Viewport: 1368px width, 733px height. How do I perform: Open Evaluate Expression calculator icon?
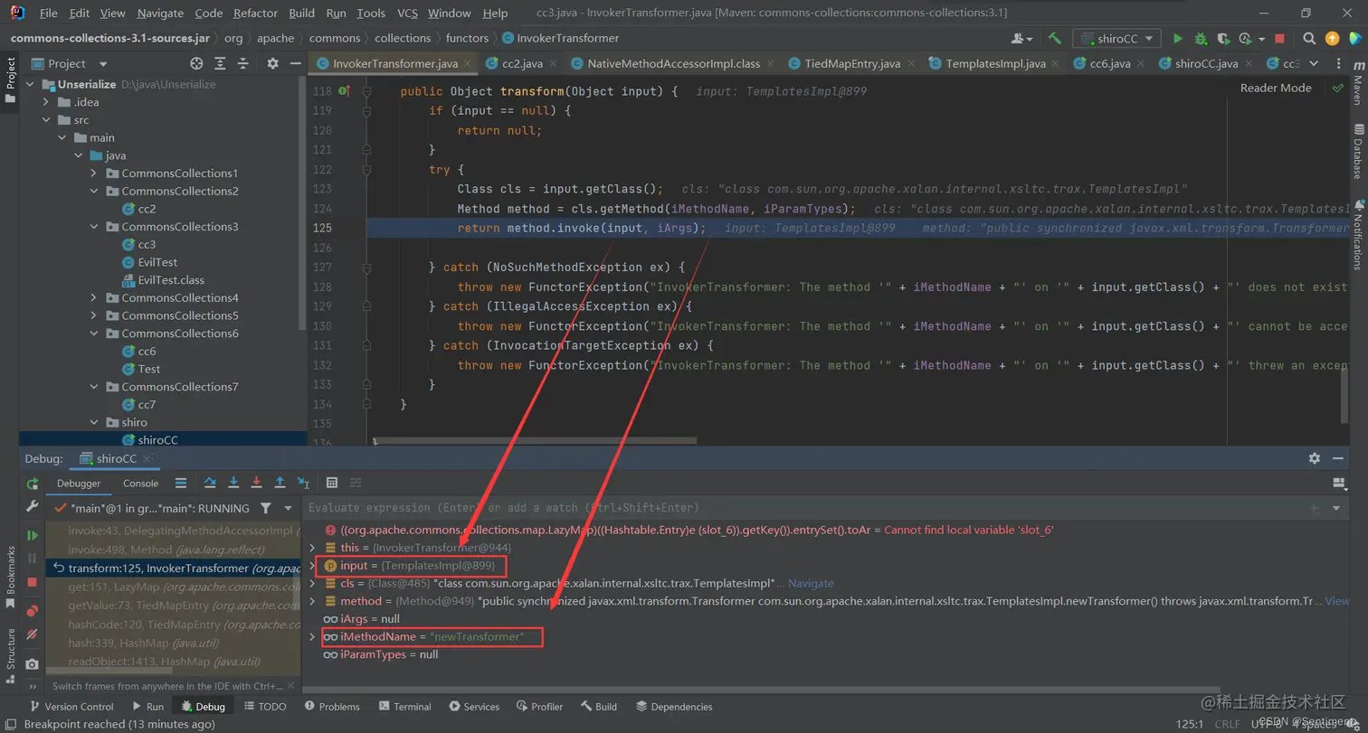click(332, 483)
